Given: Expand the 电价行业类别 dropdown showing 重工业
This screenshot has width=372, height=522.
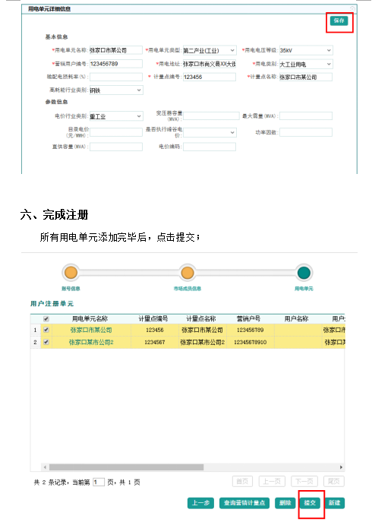Looking at the screenshot, I should click(116, 116).
